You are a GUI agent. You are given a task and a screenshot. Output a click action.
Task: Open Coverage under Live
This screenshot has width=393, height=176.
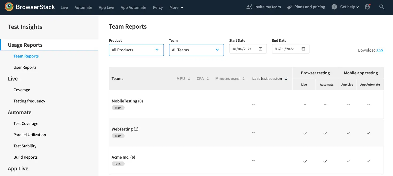pyautogui.click(x=22, y=90)
